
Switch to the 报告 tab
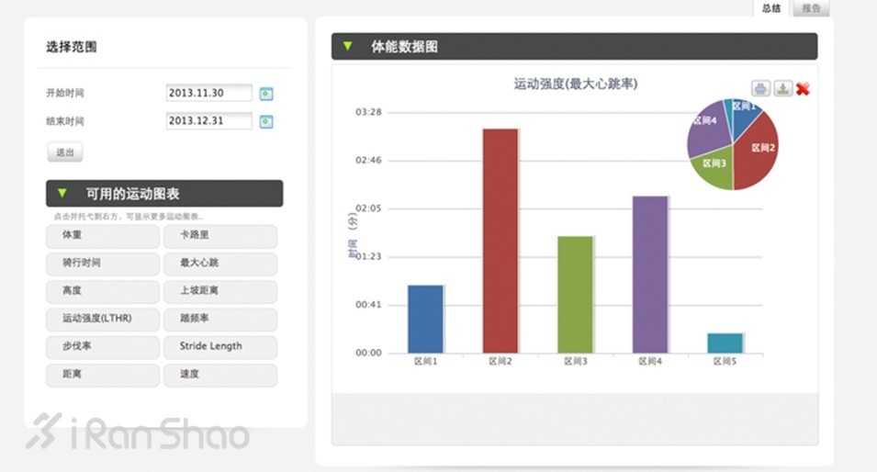click(810, 8)
